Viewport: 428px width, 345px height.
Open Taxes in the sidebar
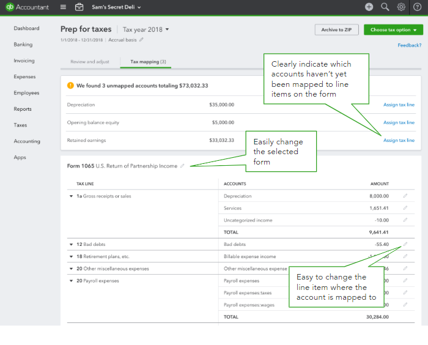pos(20,125)
